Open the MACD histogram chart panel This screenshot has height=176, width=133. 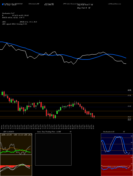click(x=16, y=165)
